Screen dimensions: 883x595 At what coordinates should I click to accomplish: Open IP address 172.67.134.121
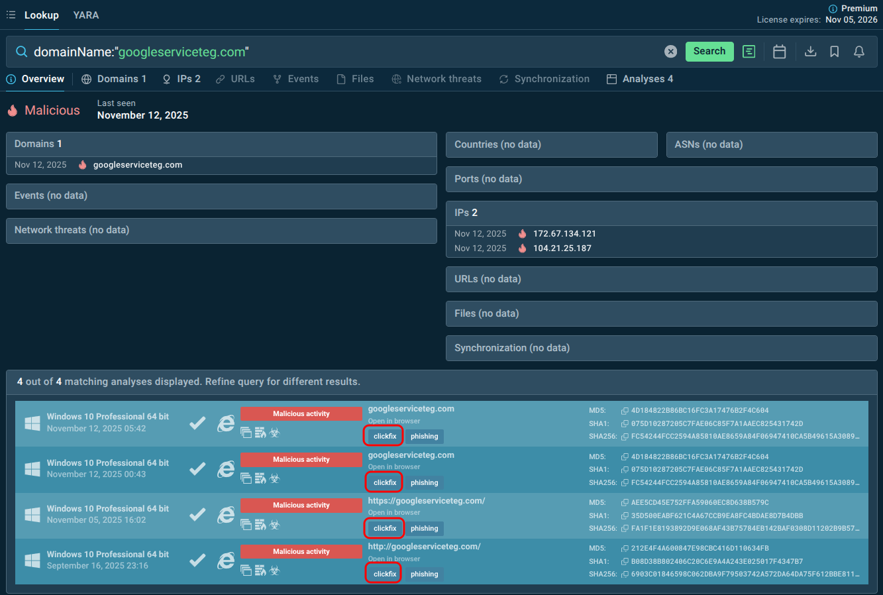click(564, 234)
